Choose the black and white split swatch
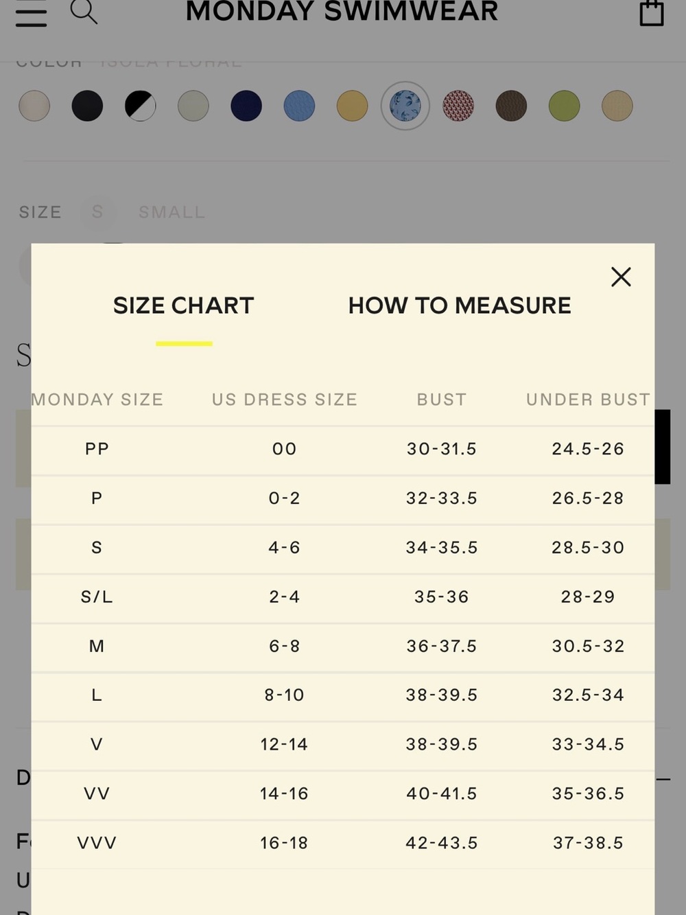Image resolution: width=686 pixels, height=915 pixels. pos(140,106)
